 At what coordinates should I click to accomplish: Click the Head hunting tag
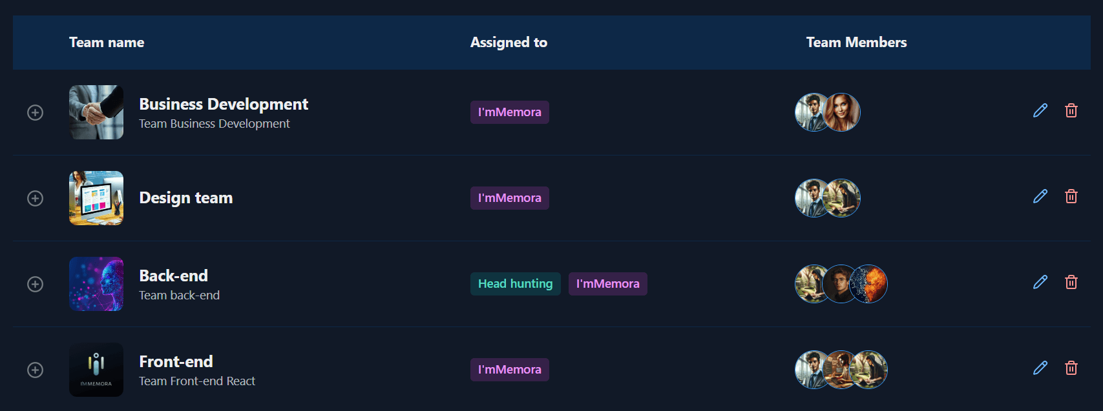point(515,284)
